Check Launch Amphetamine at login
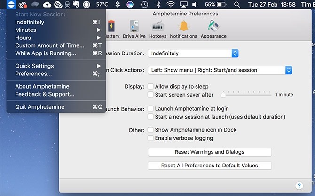The width and height of the screenshot is (315, 196). 151,109
